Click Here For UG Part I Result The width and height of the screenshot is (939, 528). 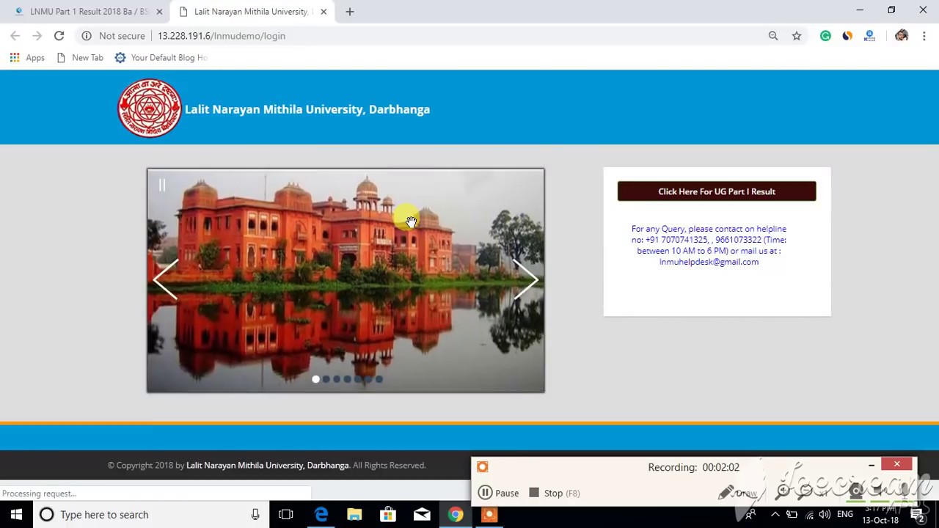click(717, 191)
